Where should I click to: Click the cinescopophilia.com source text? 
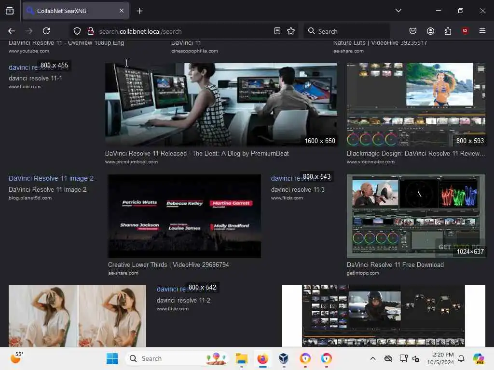coord(194,51)
